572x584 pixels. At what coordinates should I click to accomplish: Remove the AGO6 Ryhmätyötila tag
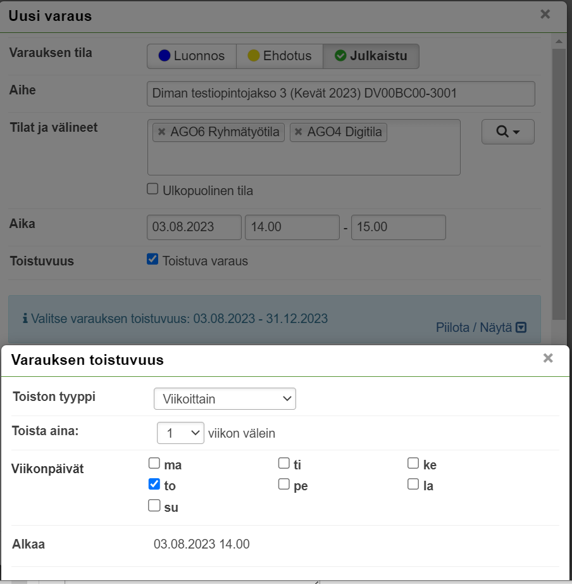(x=162, y=132)
